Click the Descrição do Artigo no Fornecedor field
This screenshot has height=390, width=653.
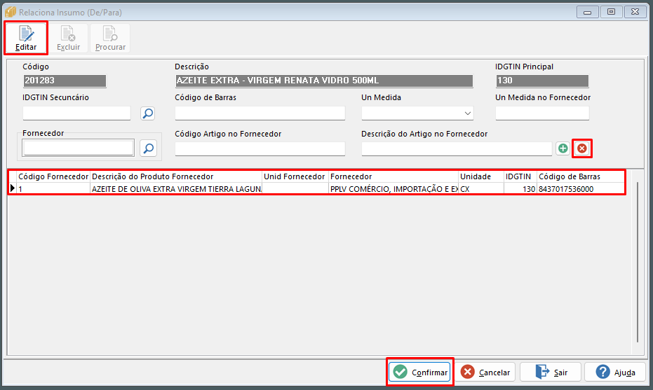point(457,149)
